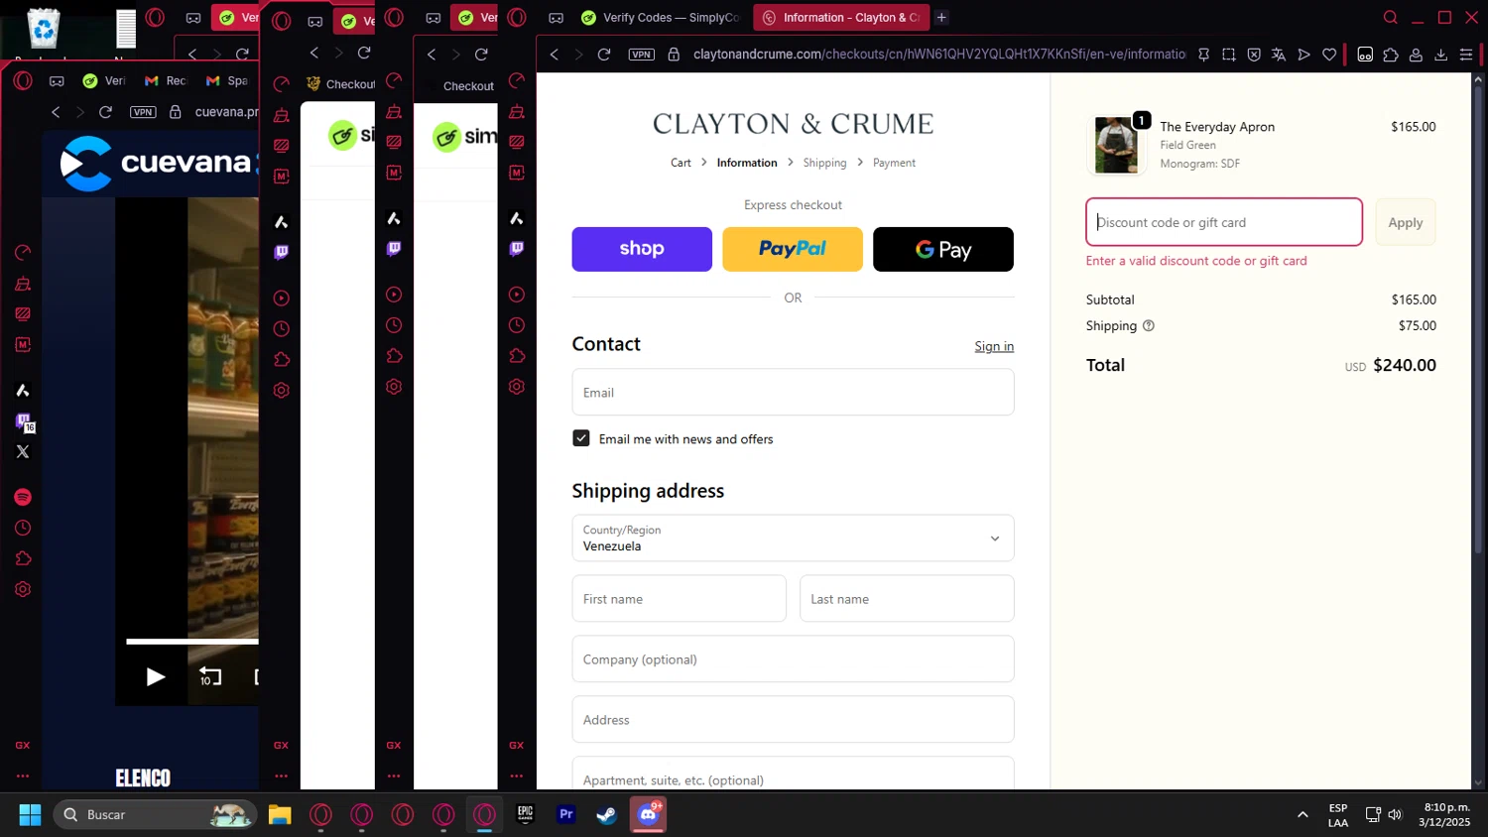1488x837 pixels.
Task: Open the X (Twitter) icon in cuevana window sidebar
Action: [x=23, y=451]
